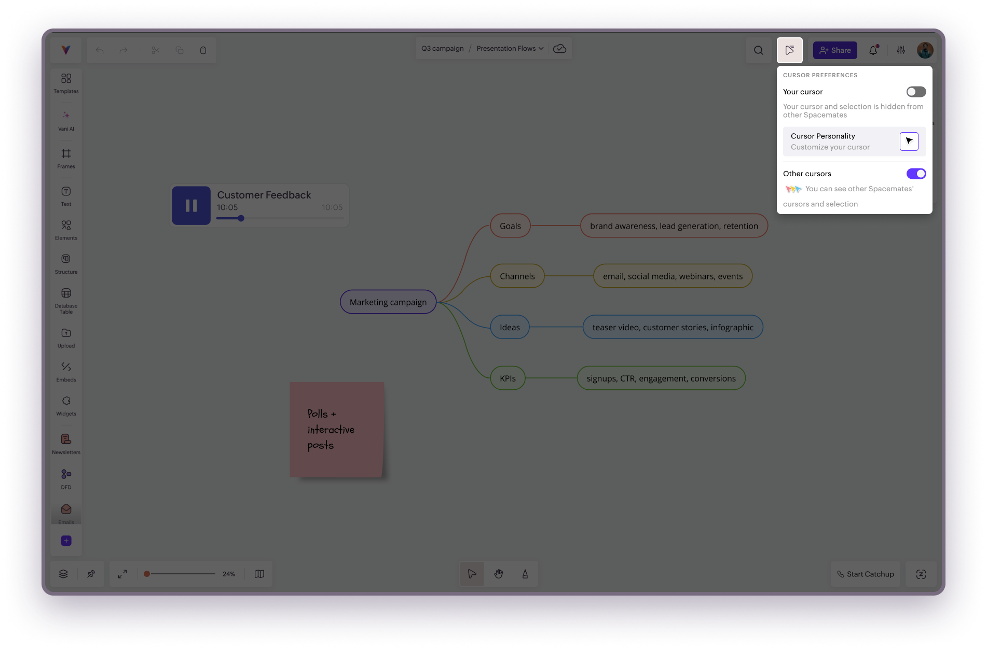
Task: Open canvas search
Action: point(758,50)
